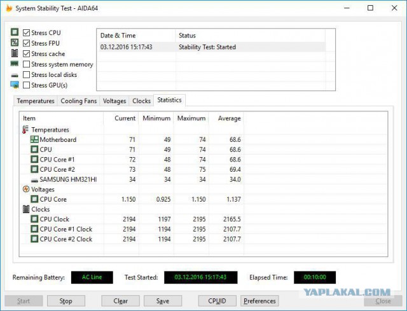Viewport: 407px width, 311px height.
Task: Click the log date '03.12.2016 15:17:43'
Action: coord(126,47)
